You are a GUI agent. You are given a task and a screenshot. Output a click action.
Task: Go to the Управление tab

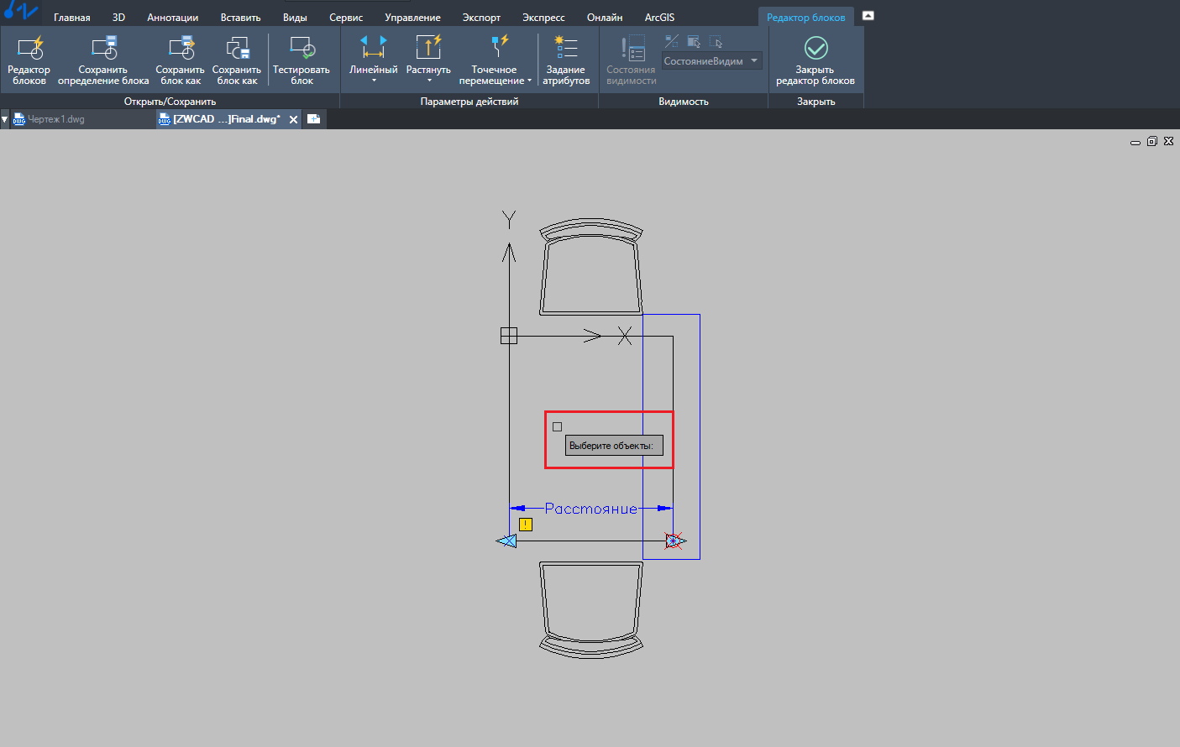coord(412,18)
